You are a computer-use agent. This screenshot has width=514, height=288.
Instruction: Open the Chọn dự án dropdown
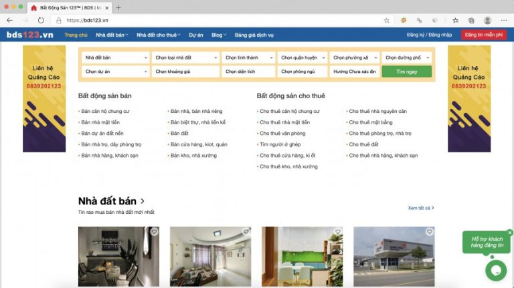115,71
